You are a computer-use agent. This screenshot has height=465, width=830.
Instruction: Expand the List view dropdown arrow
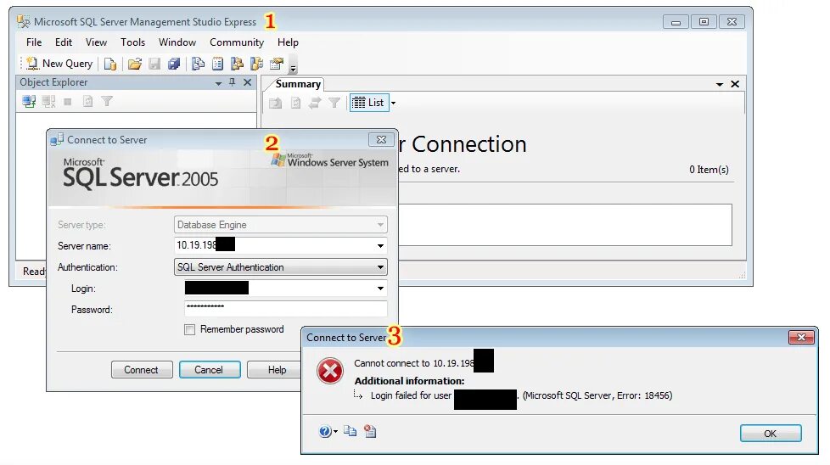[x=393, y=104]
